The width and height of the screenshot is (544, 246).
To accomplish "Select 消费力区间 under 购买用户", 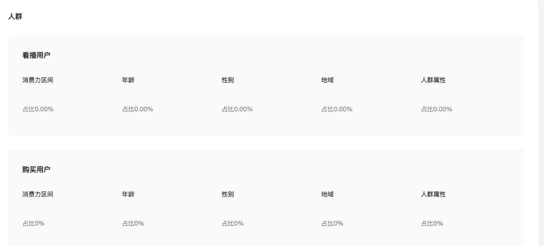I will (x=37, y=194).
